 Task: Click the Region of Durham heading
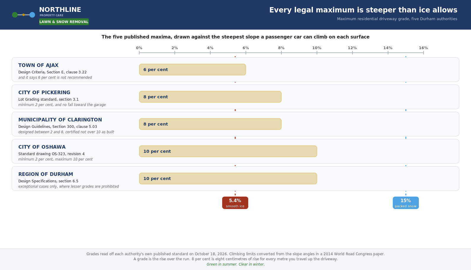46,174
